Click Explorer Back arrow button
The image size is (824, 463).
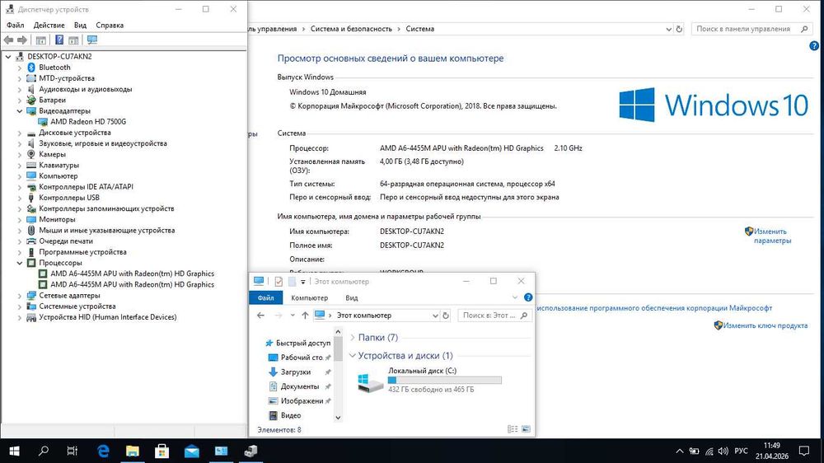click(x=260, y=316)
